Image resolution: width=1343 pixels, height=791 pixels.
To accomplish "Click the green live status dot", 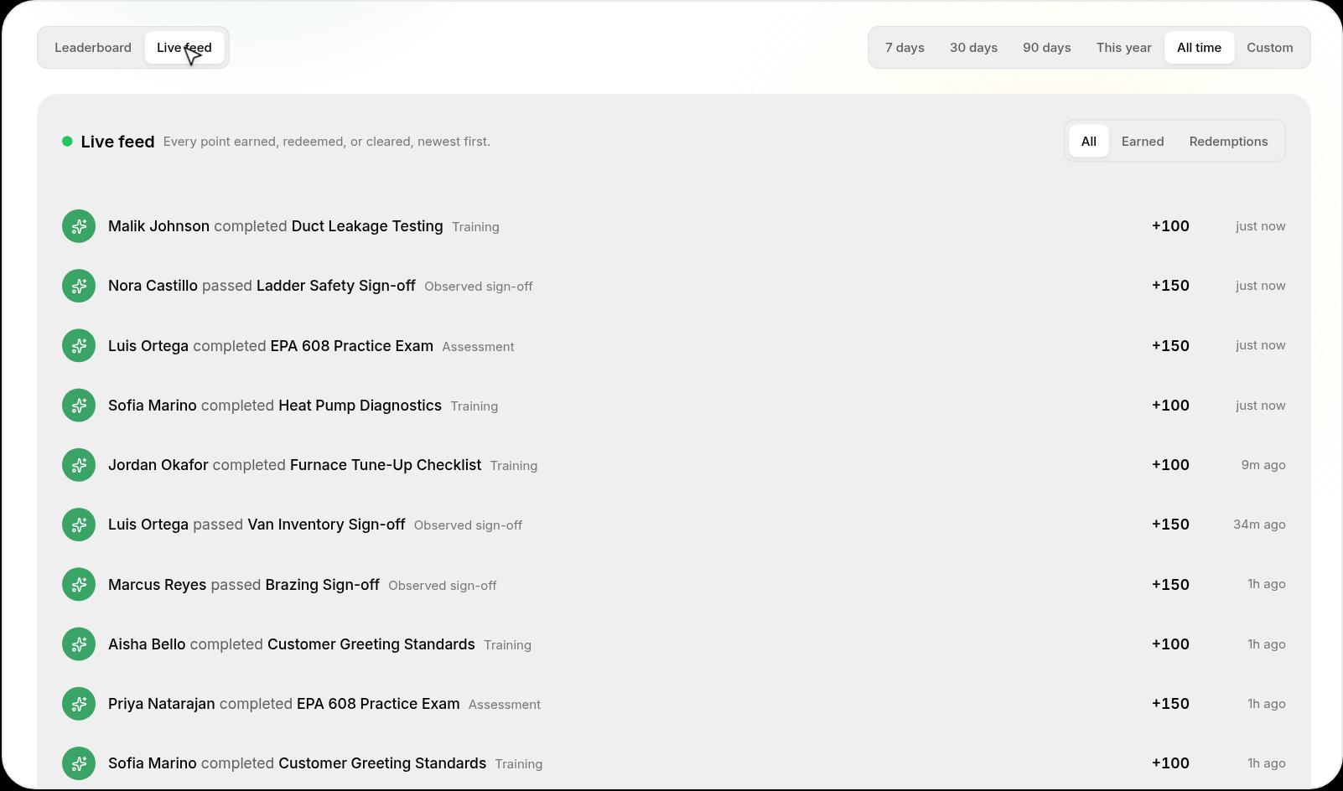I will (67, 141).
